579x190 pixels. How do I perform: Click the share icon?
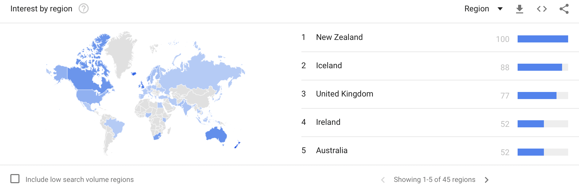[564, 9]
